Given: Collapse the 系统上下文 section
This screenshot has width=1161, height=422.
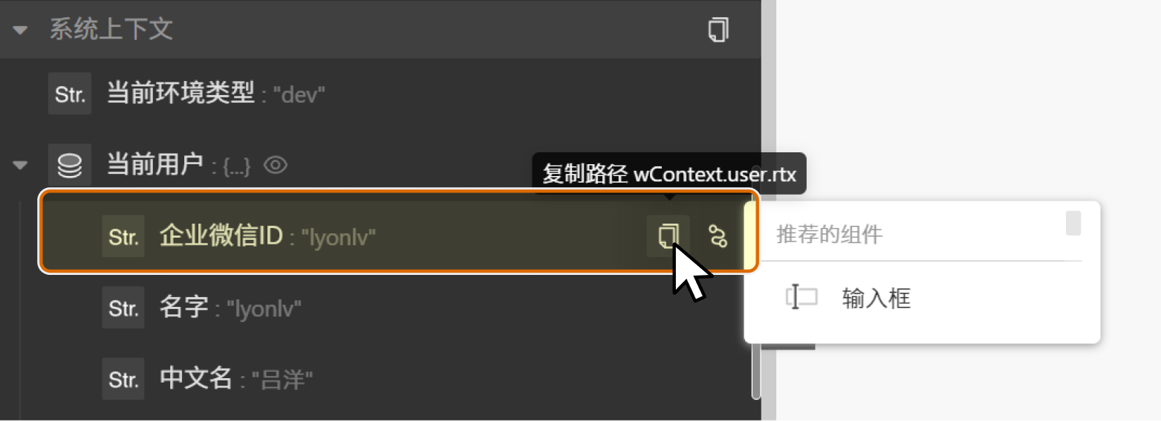Looking at the screenshot, I should (21, 30).
